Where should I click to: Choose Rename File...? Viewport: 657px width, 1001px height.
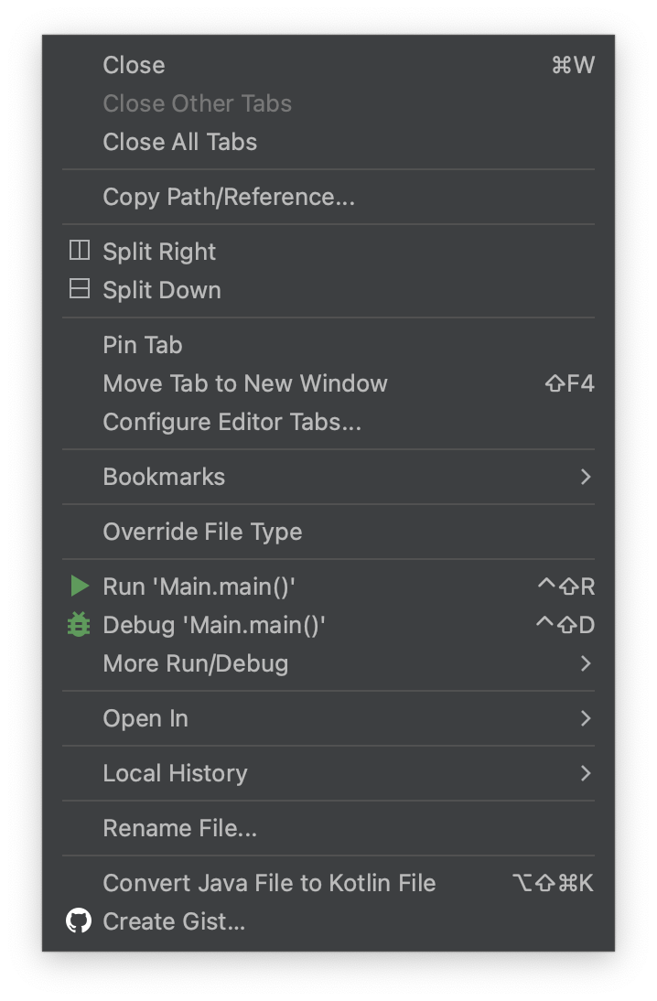[328, 828]
